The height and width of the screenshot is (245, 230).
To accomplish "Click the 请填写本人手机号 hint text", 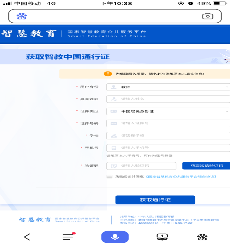I will pos(139,156).
